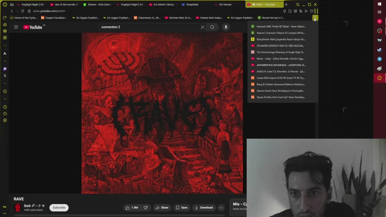Image resolution: width=386 pixels, height=217 pixels.
Task: Go back to the previous page
Action: click(12, 11)
